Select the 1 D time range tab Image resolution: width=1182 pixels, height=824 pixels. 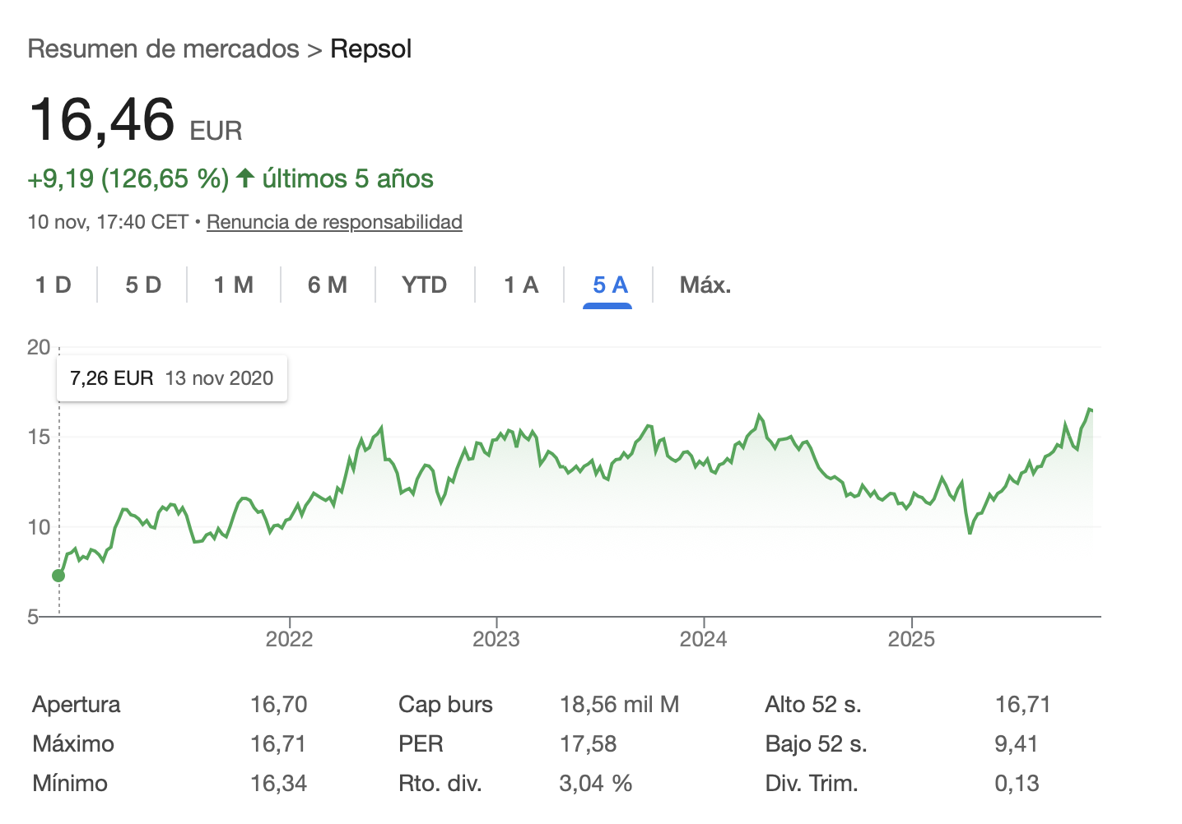54,285
